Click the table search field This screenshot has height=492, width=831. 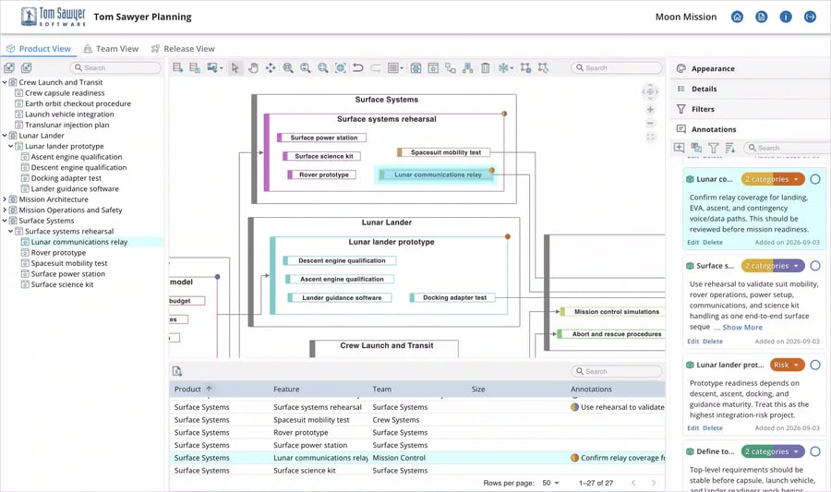(x=617, y=371)
